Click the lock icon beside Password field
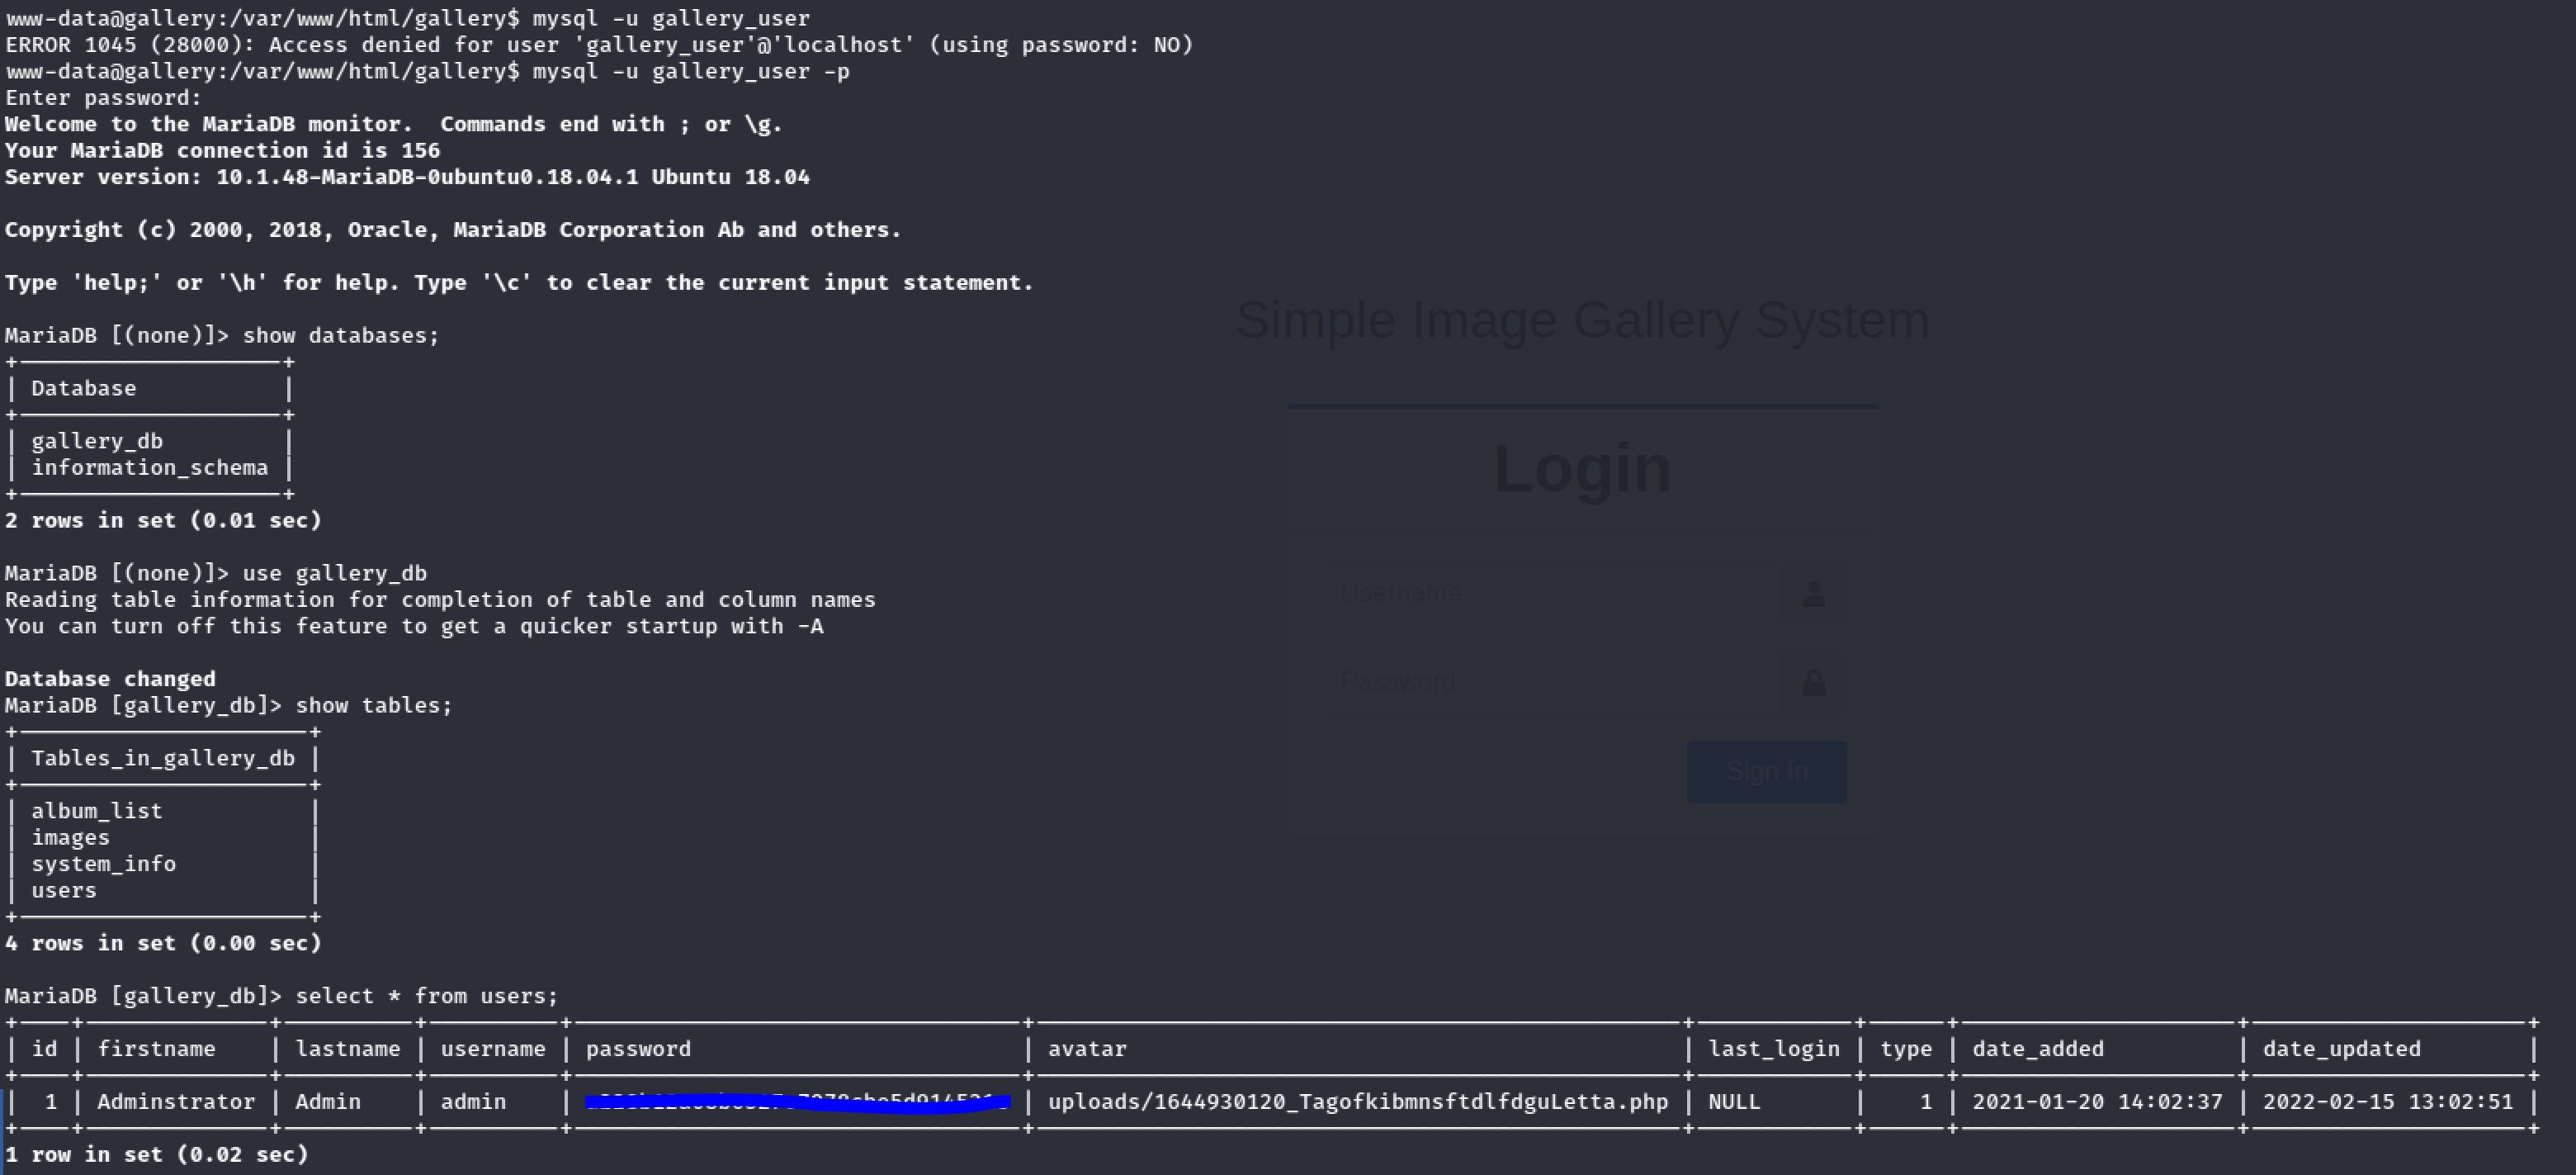The image size is (2576, 1175). tap(1813, 683)
